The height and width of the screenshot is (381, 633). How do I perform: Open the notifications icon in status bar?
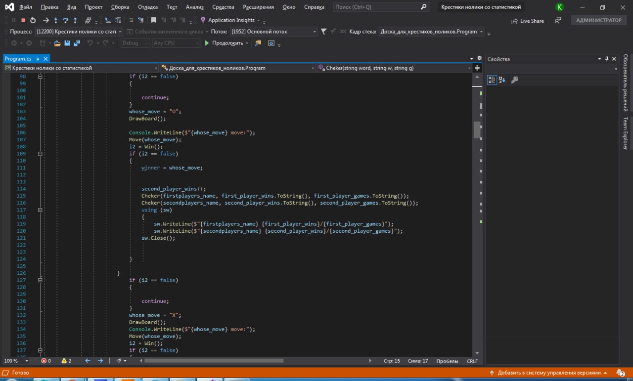coord(621,373)
